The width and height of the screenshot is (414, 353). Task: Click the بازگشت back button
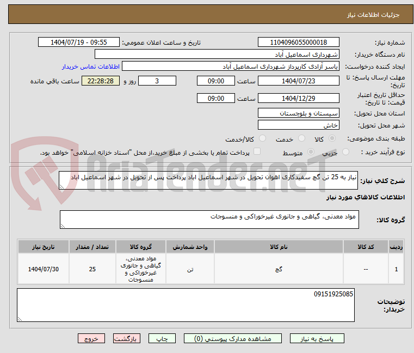[x=126, y=338]
